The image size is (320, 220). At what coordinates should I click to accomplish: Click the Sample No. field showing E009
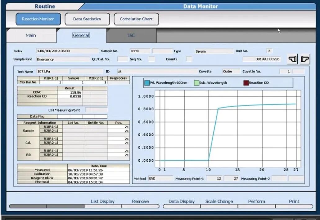[x=140, y=51]
